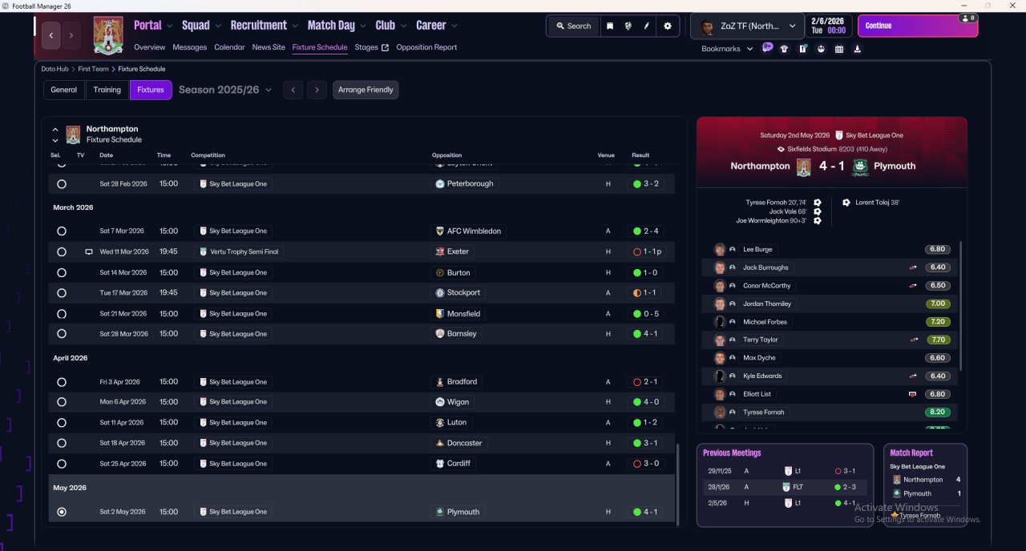1026x551 pixels.
Task: Click Terry Taylor's player face icon
Action: coord(720,340)
